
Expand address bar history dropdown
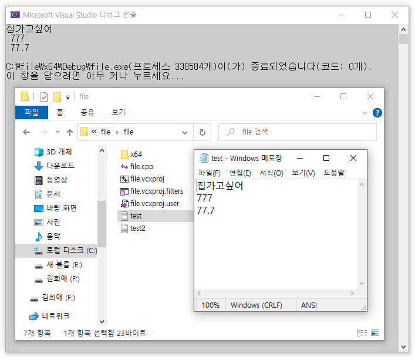click(185, 132)
